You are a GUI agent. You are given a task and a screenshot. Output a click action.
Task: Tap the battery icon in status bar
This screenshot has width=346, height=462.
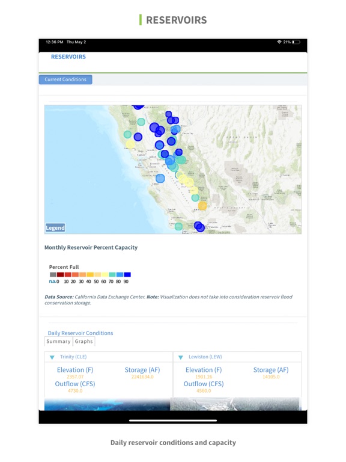(x=296, y=42)
